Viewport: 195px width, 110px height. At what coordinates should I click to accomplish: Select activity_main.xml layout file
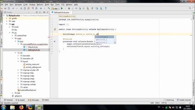[x=32, y=64]
